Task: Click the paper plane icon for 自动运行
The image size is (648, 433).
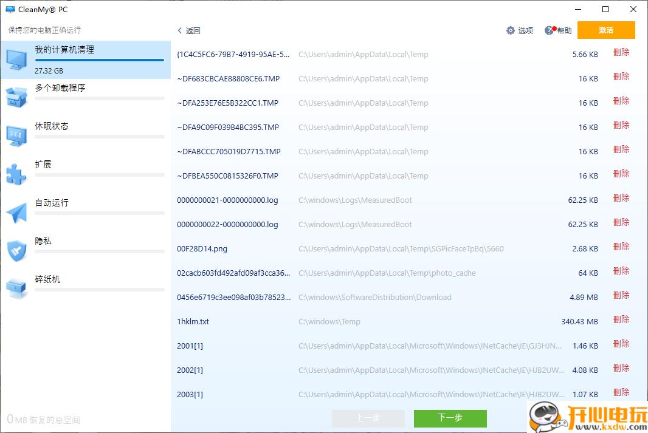Action: point(16,212)
